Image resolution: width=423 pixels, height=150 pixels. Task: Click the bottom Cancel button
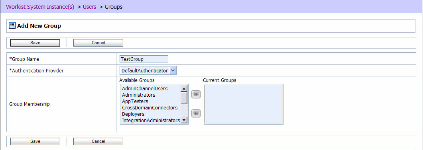tap(98, 141)
